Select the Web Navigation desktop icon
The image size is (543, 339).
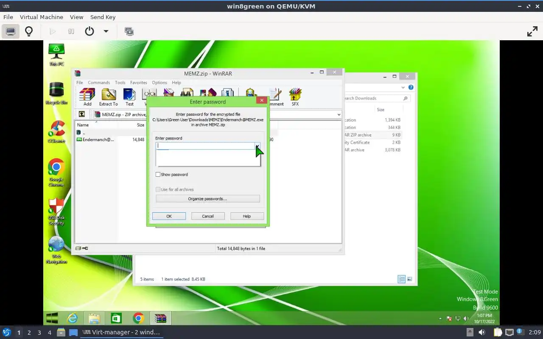(x=56, y=250)
